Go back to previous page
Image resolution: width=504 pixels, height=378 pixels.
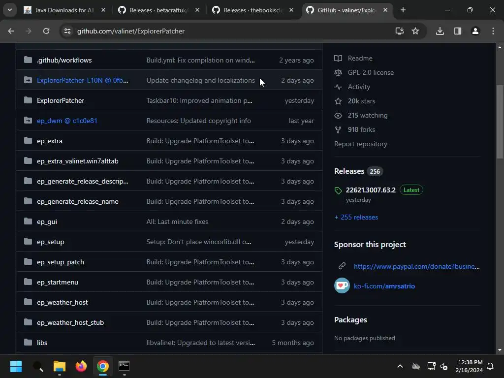[11, 31]
